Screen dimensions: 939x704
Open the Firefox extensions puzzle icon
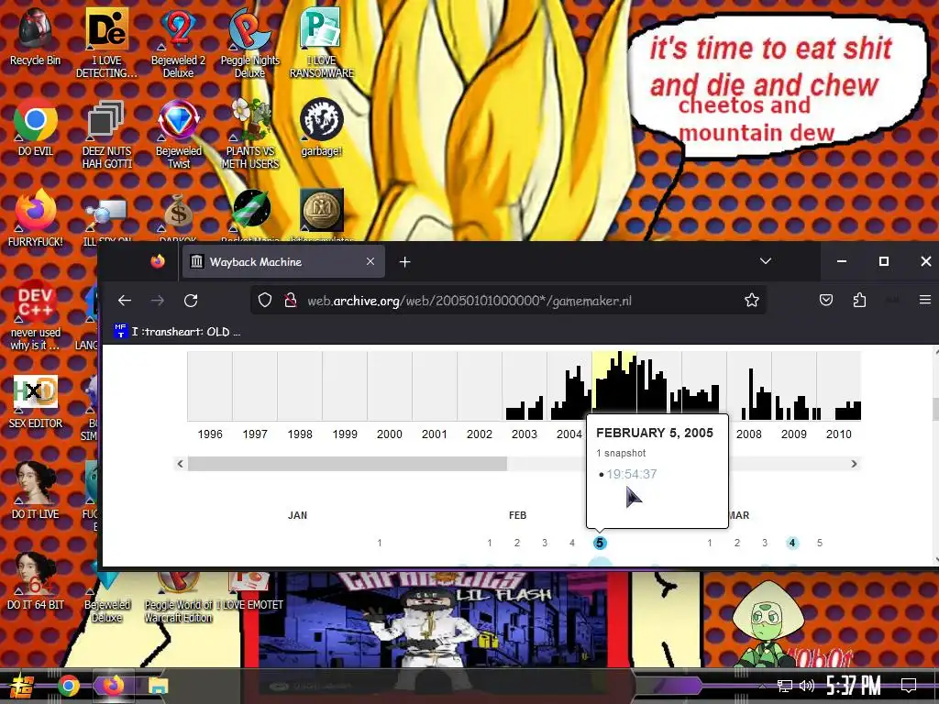859,301
